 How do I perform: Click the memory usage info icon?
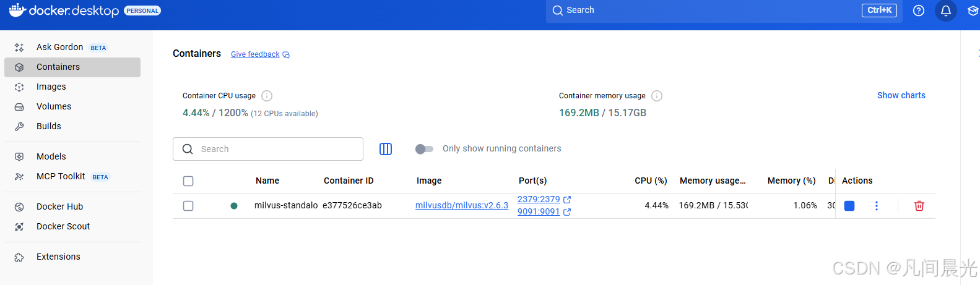pyautogui.click(x=657, y=96)
